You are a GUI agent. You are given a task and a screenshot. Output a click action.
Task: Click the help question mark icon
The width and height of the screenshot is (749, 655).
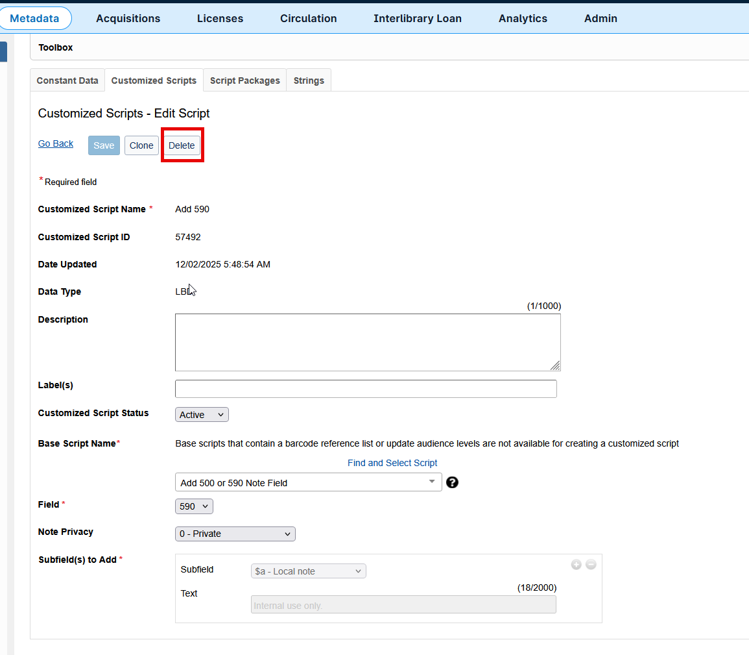pos(453,482)
